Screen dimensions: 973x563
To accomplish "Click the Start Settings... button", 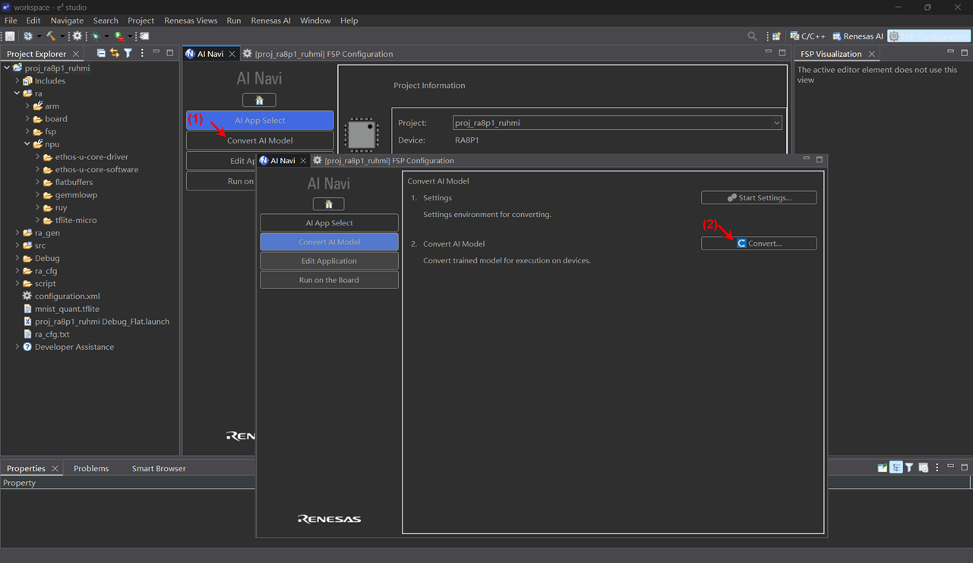I will [759, 197].
